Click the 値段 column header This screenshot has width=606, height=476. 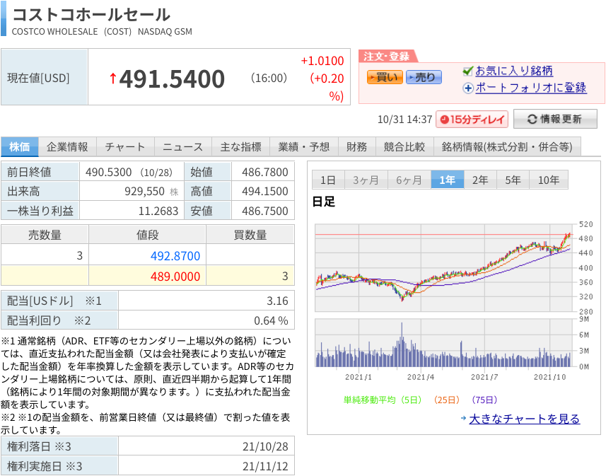tap(147, 235)
